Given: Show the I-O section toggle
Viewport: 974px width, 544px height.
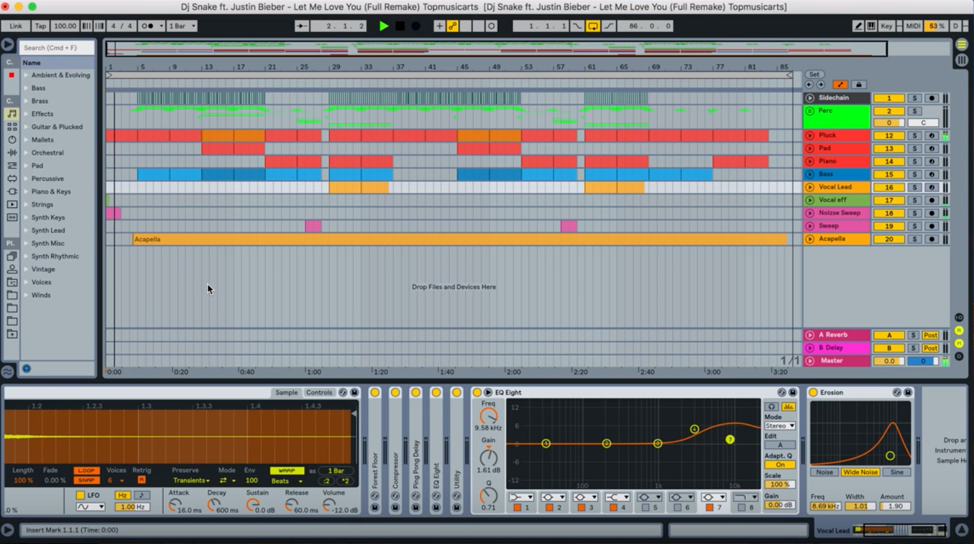Looking at the screenshot, I should 959,317.
